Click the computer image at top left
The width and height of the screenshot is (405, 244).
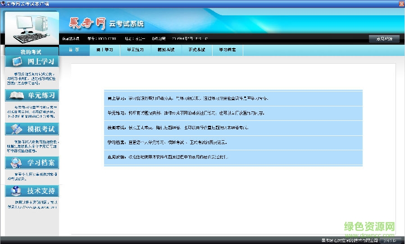coord(32,28)
